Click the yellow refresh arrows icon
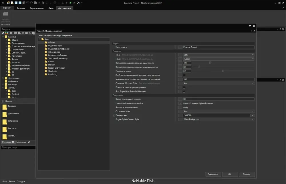The height and width of the screenshot is (184, 286). tap(8, 3)
